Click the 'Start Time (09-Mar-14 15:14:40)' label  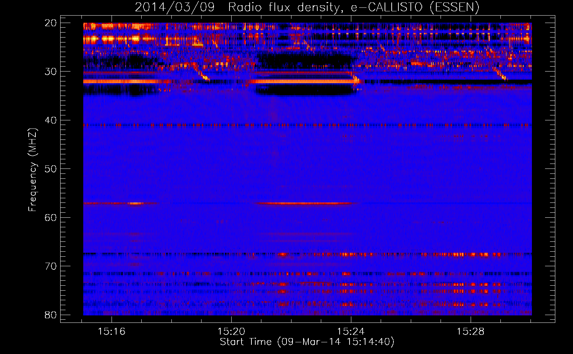[307, 342]
